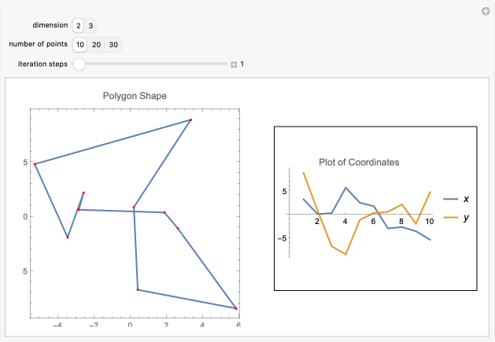
Task: Set number of points to 30
Action: pyautogui.click(x=113, y=45)
